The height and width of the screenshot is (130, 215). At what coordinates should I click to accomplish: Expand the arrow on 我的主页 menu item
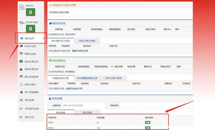click(x=43, y=38)
